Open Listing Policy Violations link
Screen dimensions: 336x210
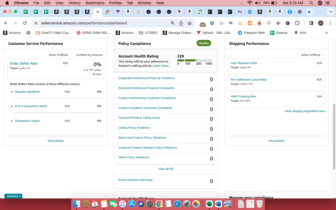point(134,128)
